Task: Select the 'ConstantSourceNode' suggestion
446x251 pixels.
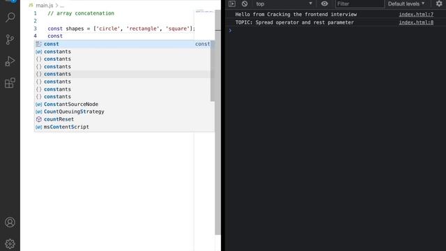Action: pyautogui.click(x=124, y=104)
